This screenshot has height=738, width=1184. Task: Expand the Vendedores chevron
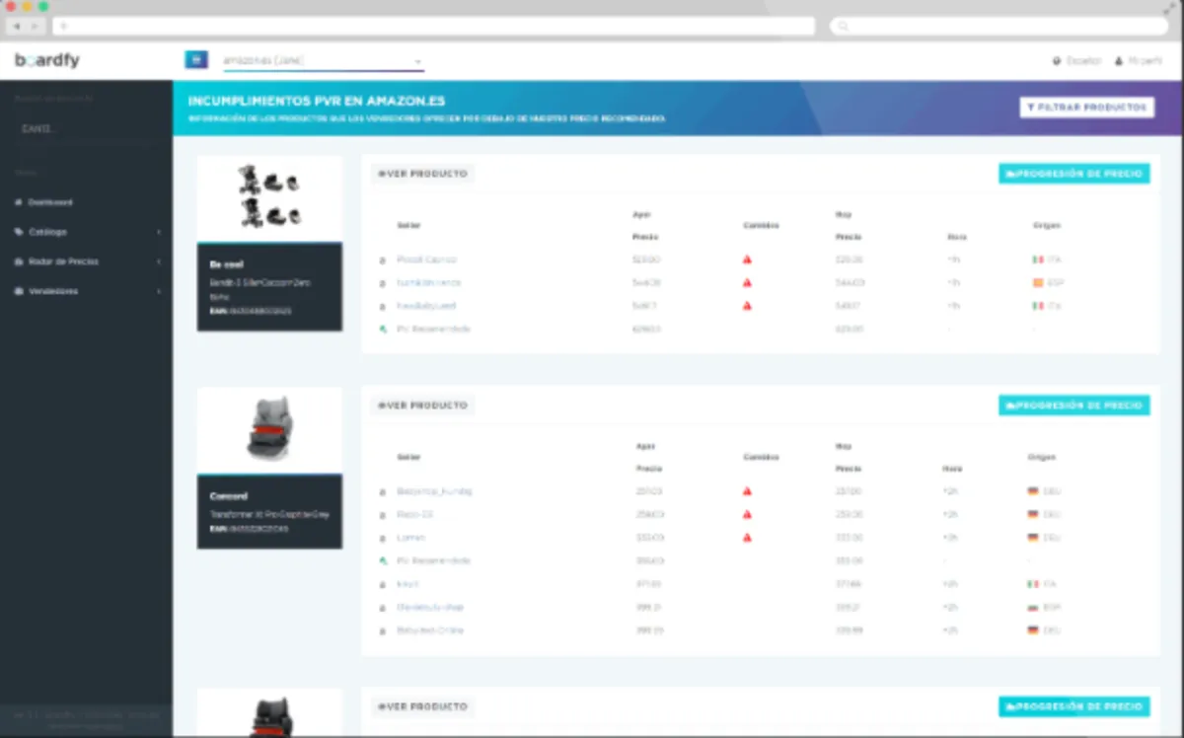(159, 291)
